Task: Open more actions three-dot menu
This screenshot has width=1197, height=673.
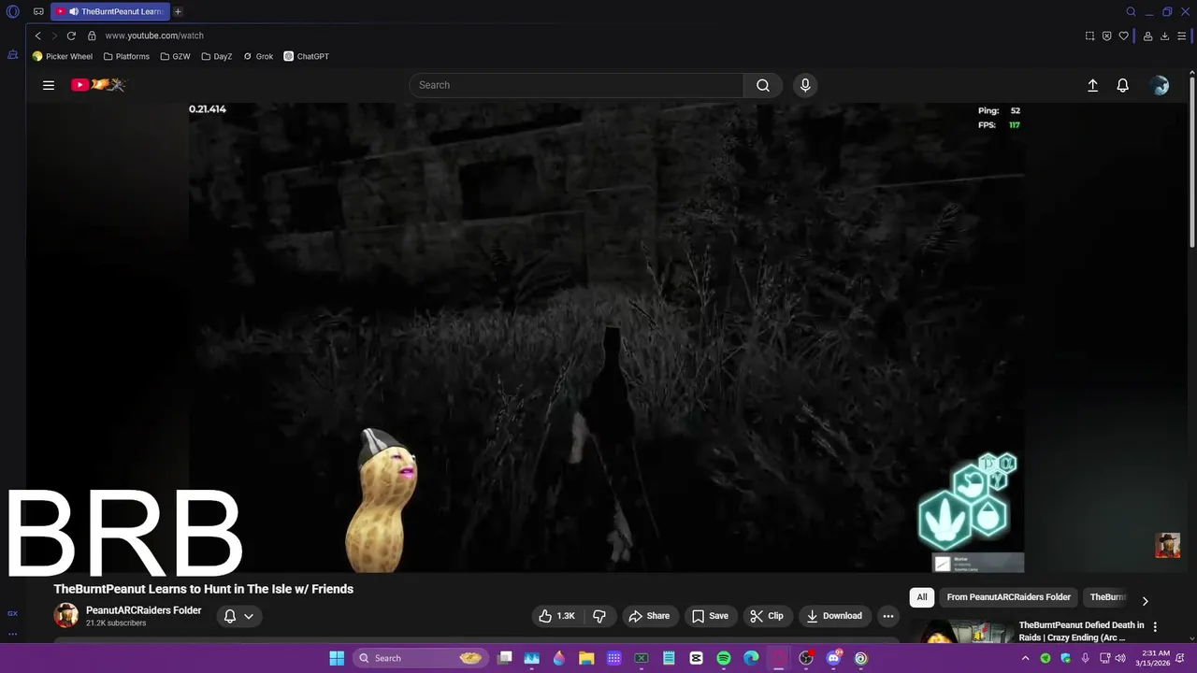Action: [888, 616]
